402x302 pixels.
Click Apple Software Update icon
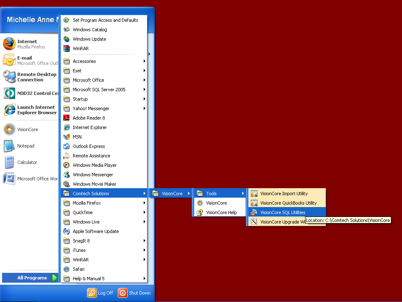67,231
